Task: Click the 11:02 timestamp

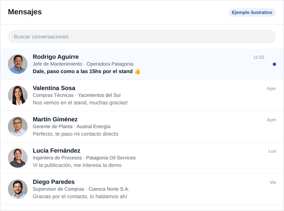Action: tap(259, 57)
